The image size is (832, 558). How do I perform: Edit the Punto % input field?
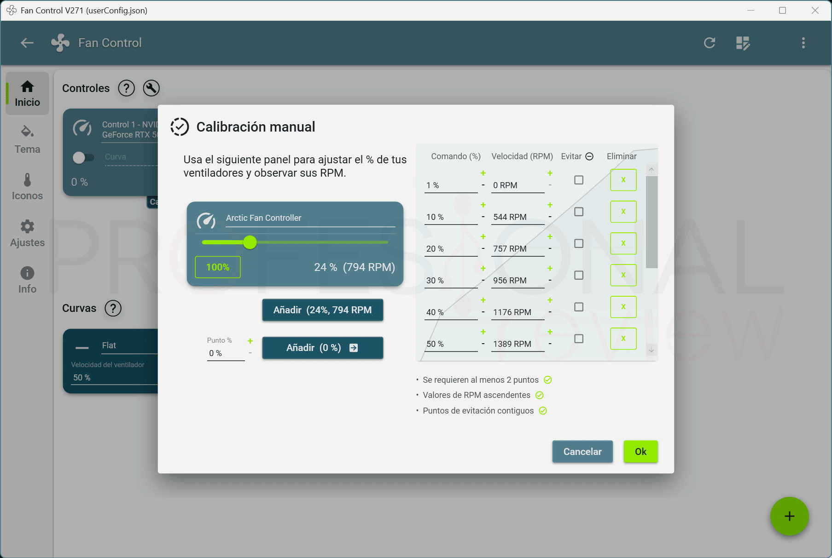click(226, 353)
